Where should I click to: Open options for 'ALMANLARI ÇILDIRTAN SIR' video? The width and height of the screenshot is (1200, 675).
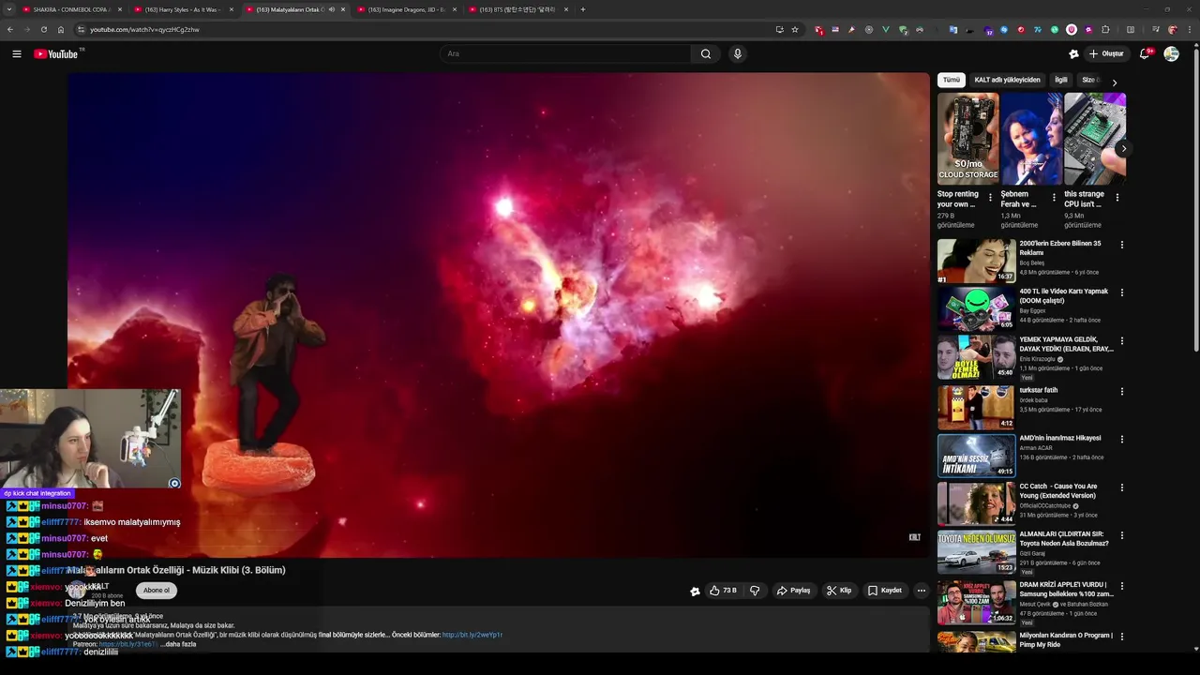(x=1121, y=535)
